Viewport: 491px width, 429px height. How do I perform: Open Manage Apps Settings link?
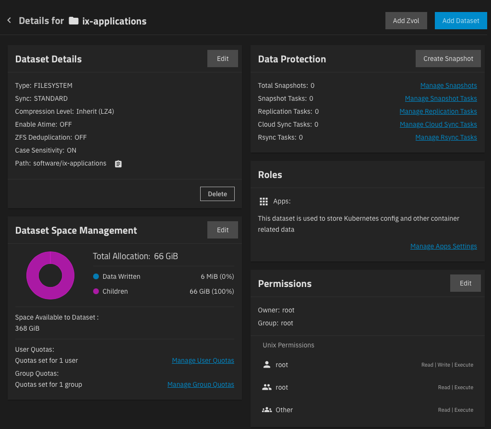[443, 246]
